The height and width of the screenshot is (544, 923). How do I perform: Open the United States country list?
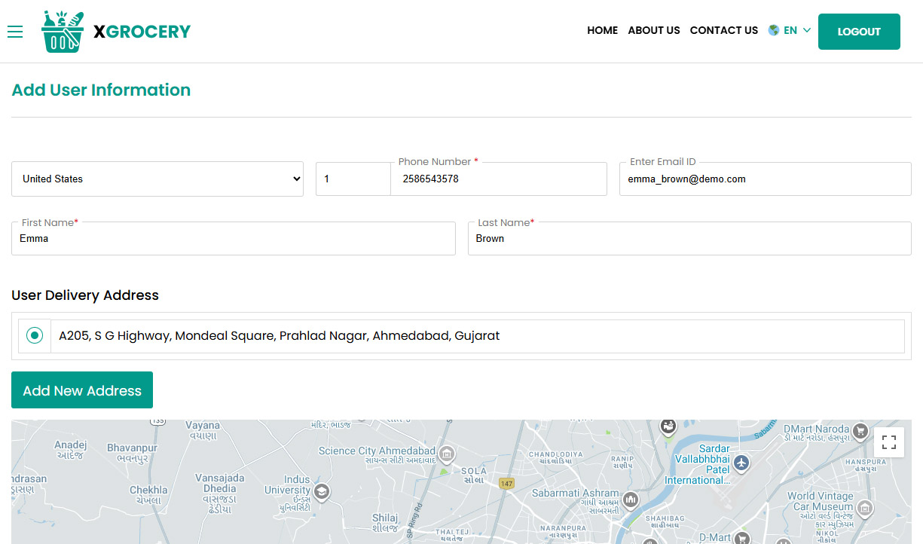[157, 179]
